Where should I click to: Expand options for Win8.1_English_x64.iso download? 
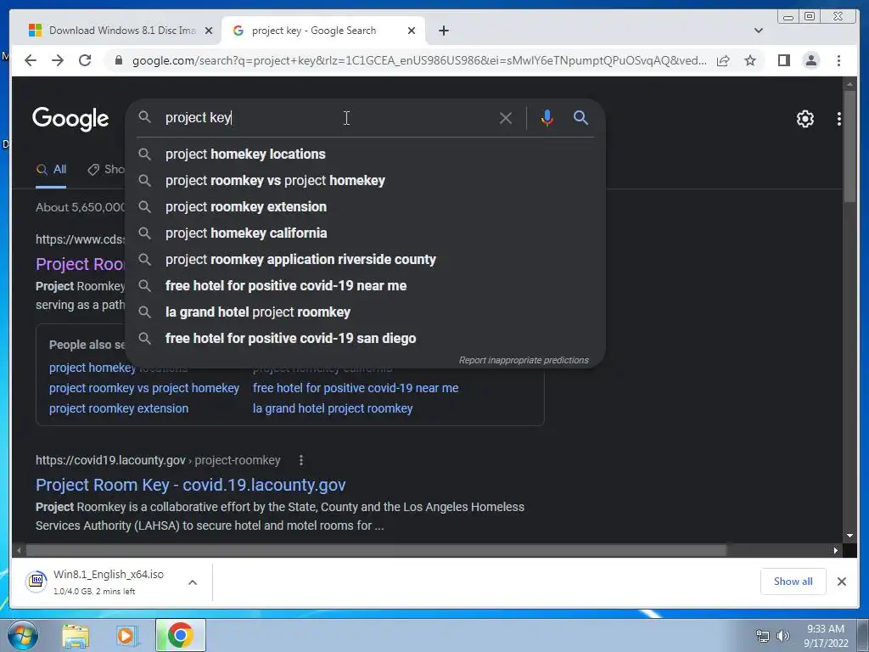[x=193, y=582]
